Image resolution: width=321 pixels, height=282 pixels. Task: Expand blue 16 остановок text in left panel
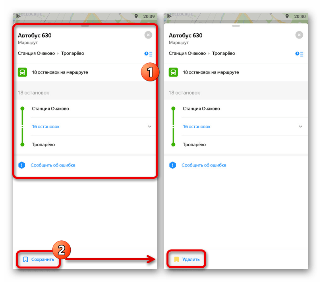coord(46,127)
